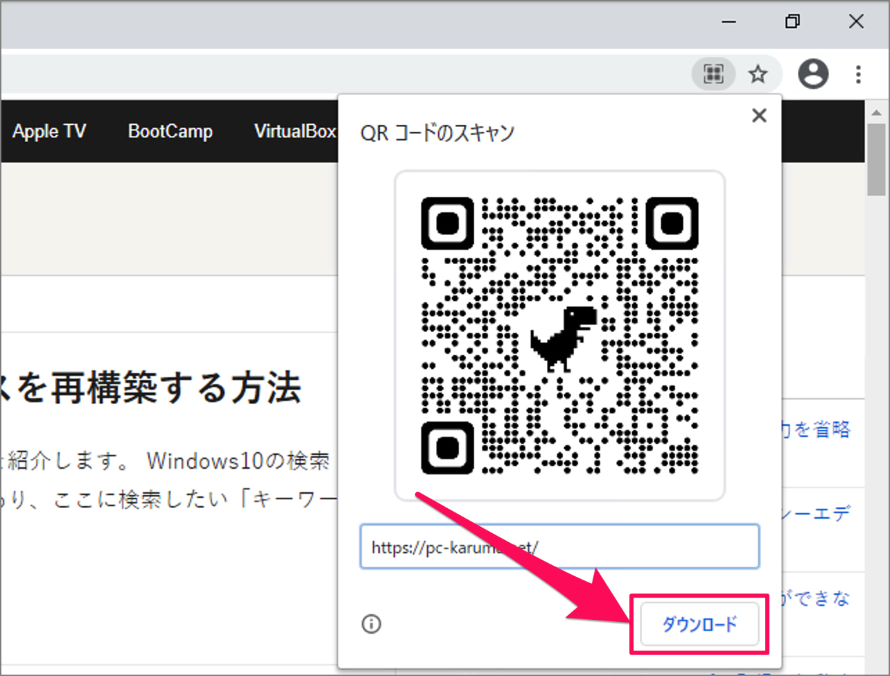Click the vertical scrollbar thumb
Screen dimensions: 890x676
pyautogui.click(x=876, y=159)
